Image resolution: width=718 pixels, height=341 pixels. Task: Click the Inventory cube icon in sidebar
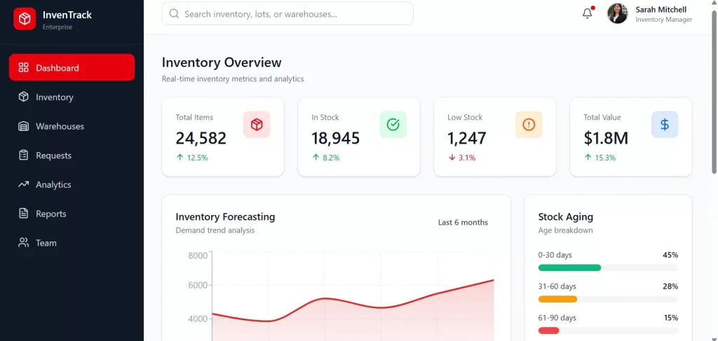tap(23, 97)
